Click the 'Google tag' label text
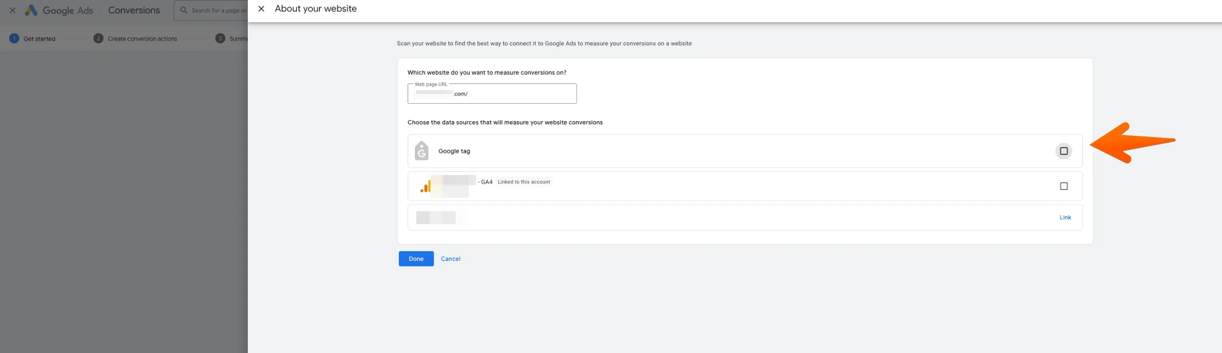The width and height of the screenshot is (1222, 353). [454, 151]
